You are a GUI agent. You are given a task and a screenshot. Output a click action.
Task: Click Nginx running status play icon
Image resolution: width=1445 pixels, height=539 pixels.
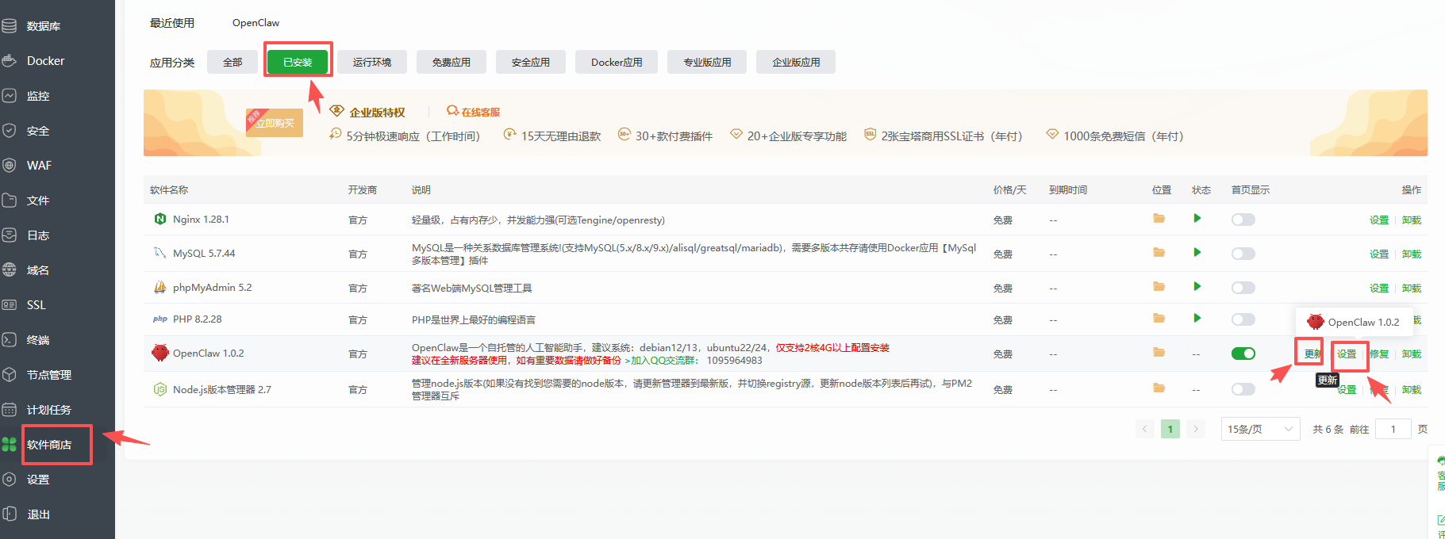coord(1197,218)
